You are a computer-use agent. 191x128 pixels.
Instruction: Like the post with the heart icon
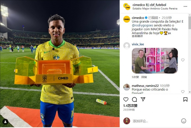coord(126,99)
